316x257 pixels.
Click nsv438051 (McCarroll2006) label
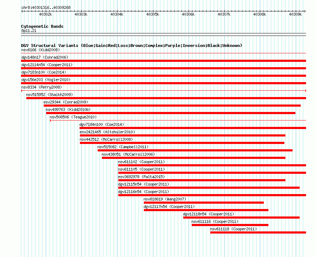pyautogui.click(x=128, y=154)
